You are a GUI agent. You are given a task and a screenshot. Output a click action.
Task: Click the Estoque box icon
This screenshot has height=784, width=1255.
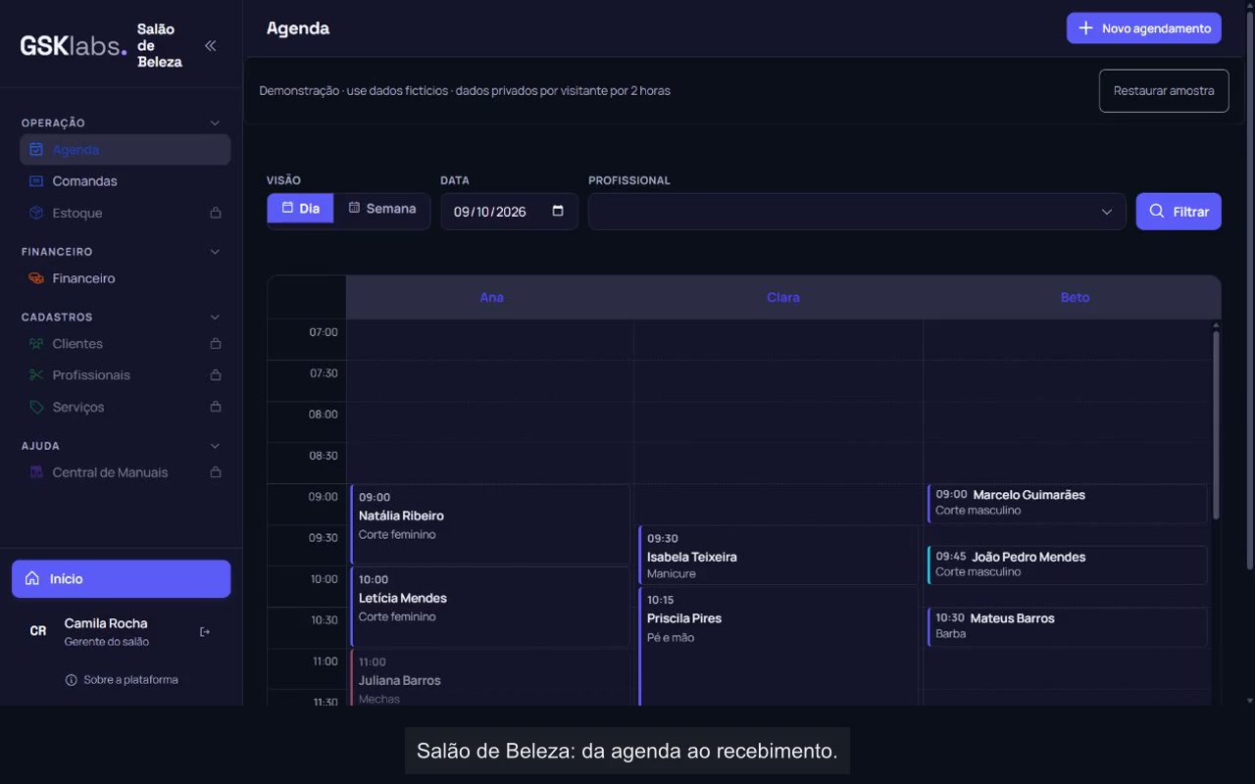36,213
